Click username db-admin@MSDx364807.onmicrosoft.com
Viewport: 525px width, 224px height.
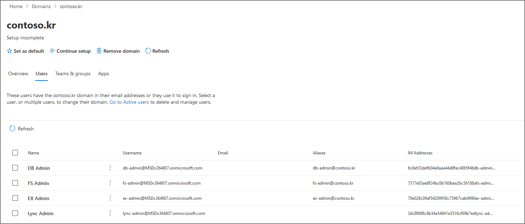(163, 168)
